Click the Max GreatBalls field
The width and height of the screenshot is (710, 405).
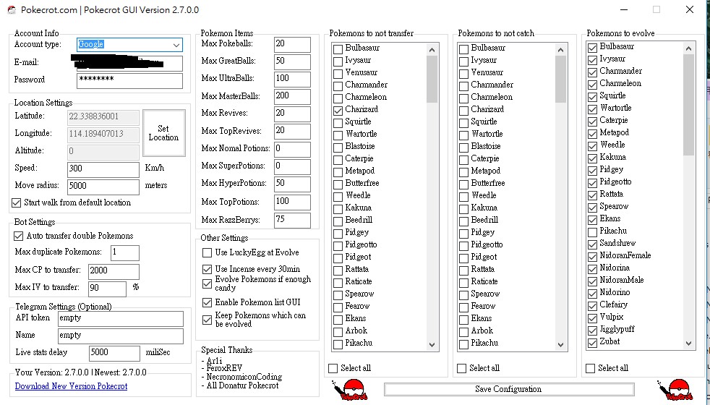click(293, 61)
